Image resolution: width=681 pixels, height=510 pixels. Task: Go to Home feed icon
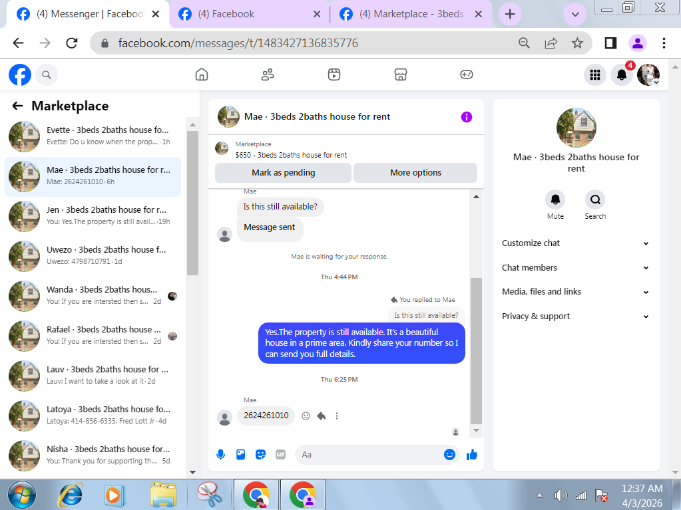point(202,74)
